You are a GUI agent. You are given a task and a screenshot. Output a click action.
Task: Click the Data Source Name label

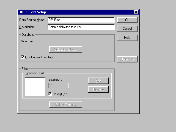(32, 20)
